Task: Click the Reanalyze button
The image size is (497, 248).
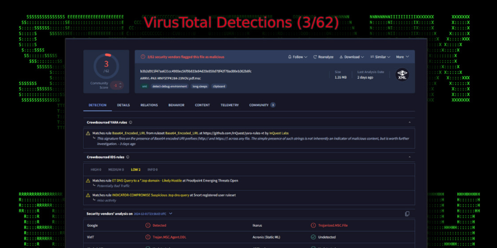Action: [323, 57]
